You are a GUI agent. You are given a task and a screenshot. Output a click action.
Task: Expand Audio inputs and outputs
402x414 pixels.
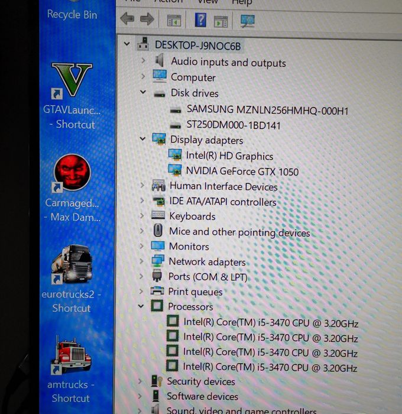(x=143, y=61)
